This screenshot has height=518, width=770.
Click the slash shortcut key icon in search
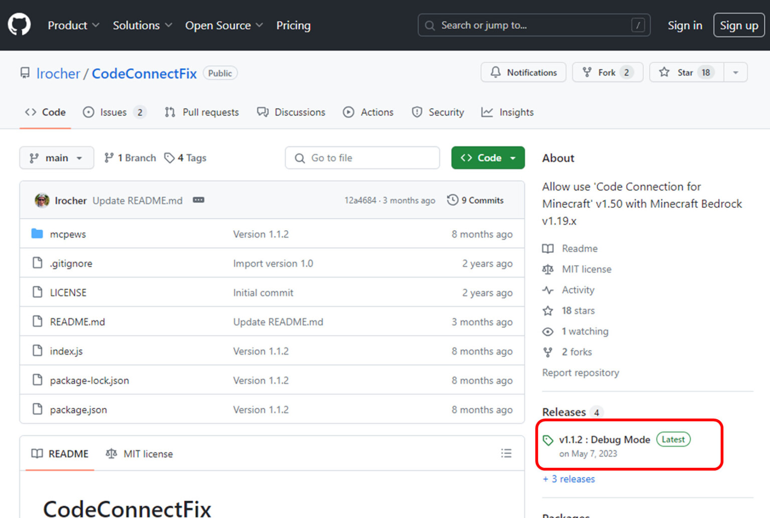(638, 25)
